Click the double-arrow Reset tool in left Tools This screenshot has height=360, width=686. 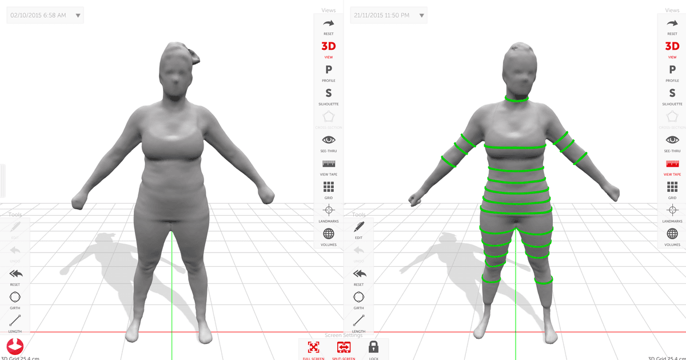15,276
